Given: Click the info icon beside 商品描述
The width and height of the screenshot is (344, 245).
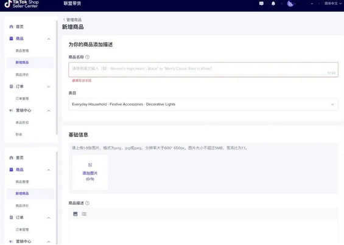Looking at the screenshot, I should [x=87, y=203].
